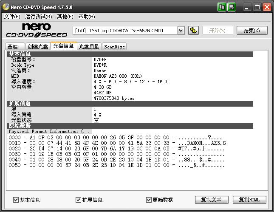The width and height of the screenshot is (274, 212).
Task: Switch to the 光盘质量 tab
Action: click(x=89, y=46)
